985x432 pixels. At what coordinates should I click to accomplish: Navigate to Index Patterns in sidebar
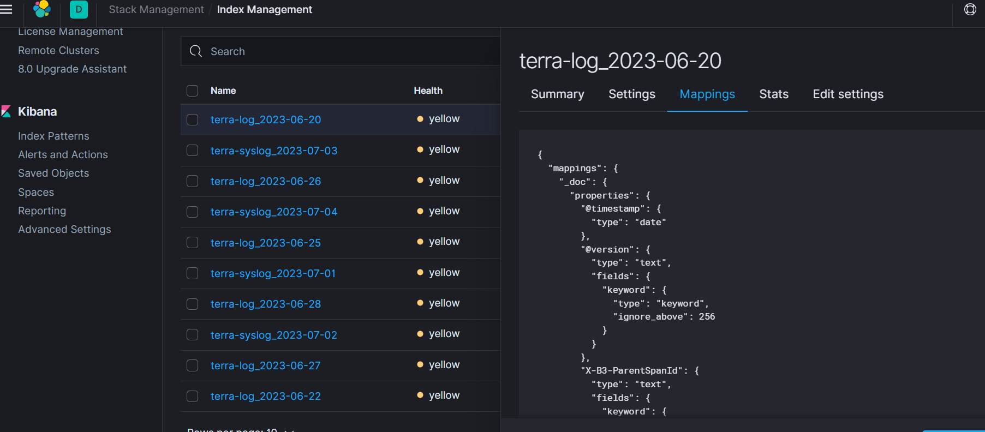53,136
